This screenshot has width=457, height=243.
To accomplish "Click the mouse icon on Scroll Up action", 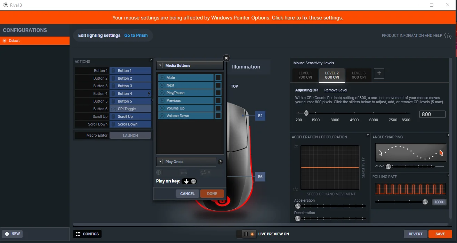I will [x=113, y=116].
